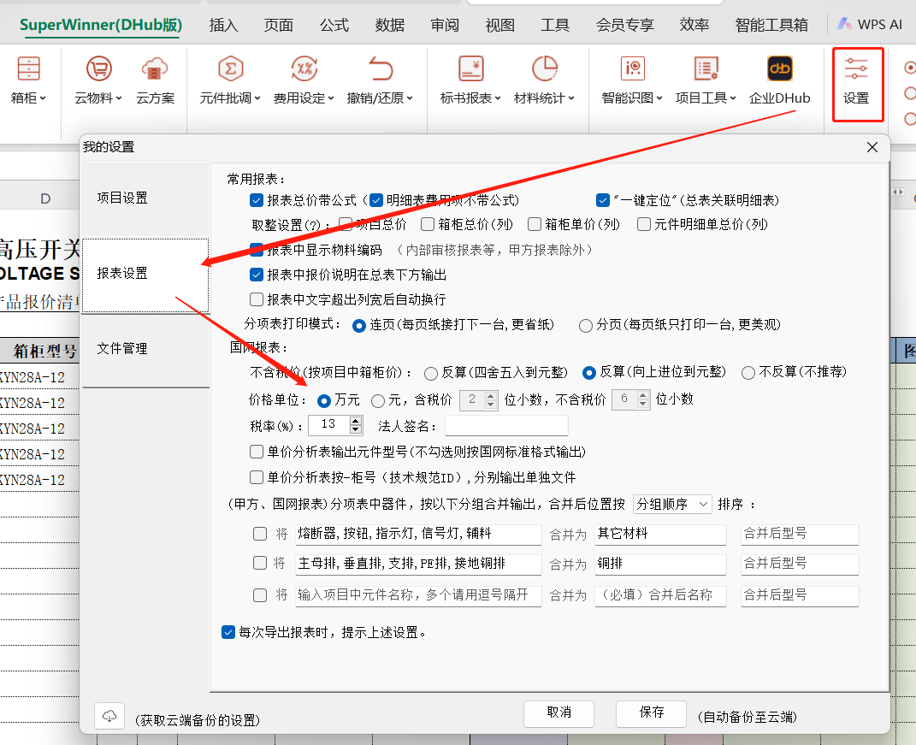916x745 pixels.
Task: Toggle the 一键定位 checkbox
Action: point(603,200)
